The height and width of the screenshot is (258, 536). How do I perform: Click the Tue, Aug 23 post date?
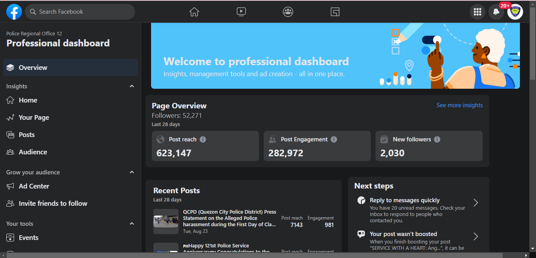[195, 231]
